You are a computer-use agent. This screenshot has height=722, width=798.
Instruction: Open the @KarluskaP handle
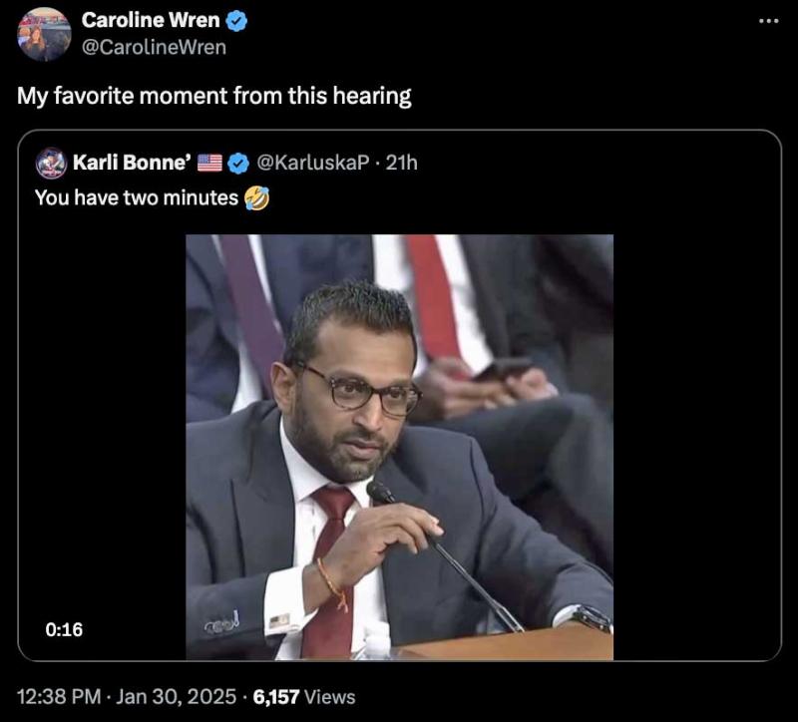pyautogui.click(x=313, y=163)
